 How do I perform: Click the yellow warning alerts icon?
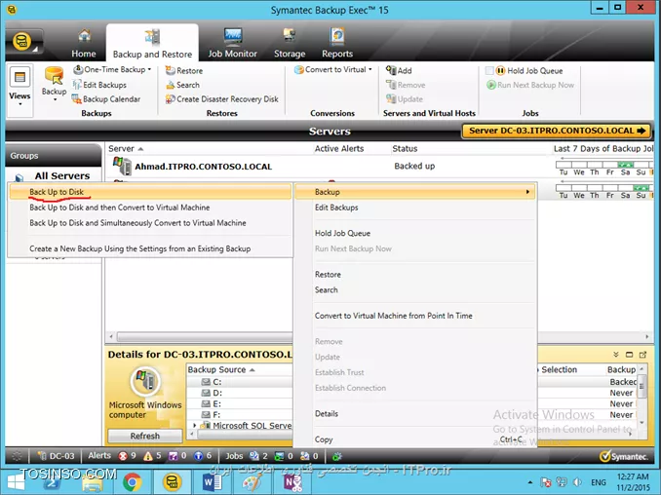(x=148, y=456)
